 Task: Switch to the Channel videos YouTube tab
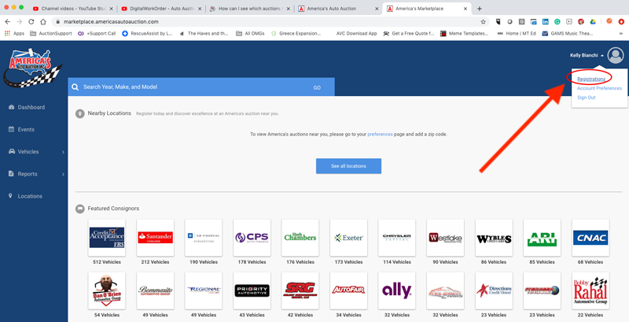point(72,9)
